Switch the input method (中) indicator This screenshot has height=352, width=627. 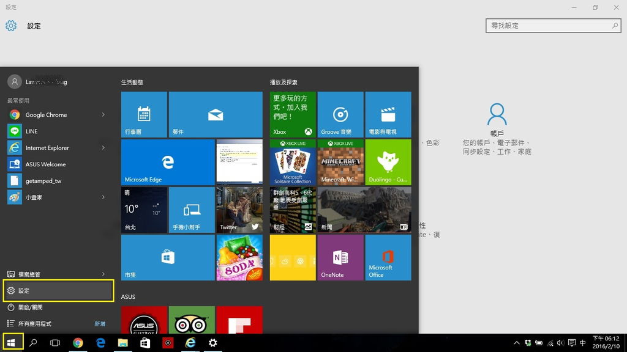(x=583, y=343)
